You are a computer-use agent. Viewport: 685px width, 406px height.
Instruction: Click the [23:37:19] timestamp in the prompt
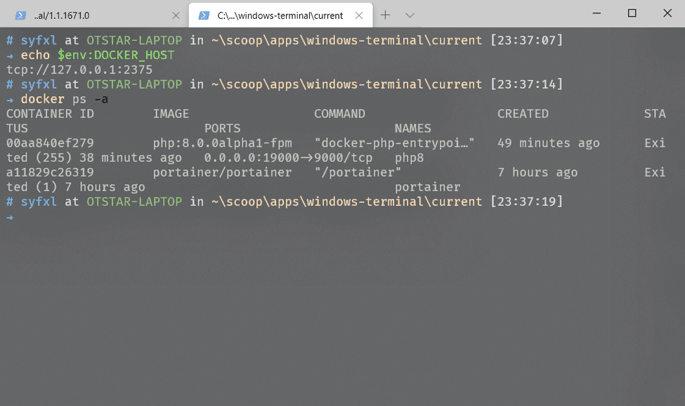526,202
